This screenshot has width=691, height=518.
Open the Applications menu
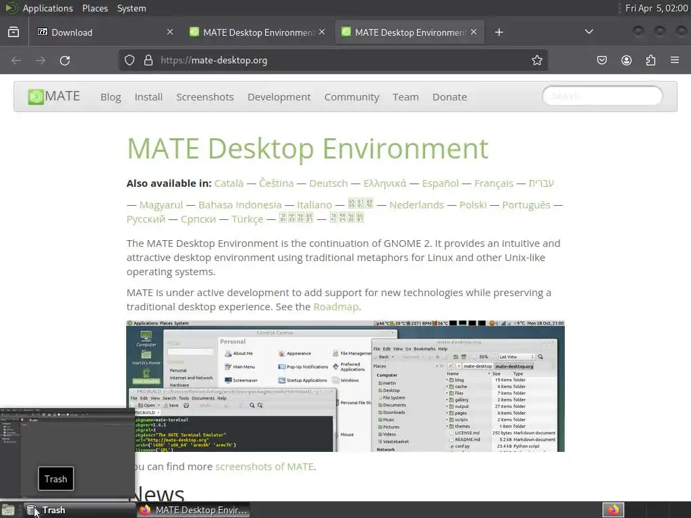click(48, 8)
